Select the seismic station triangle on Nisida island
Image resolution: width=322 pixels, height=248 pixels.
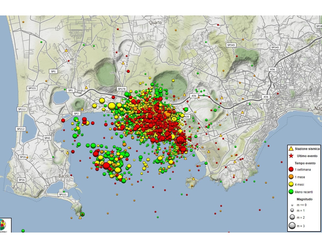tap(193, 179)
